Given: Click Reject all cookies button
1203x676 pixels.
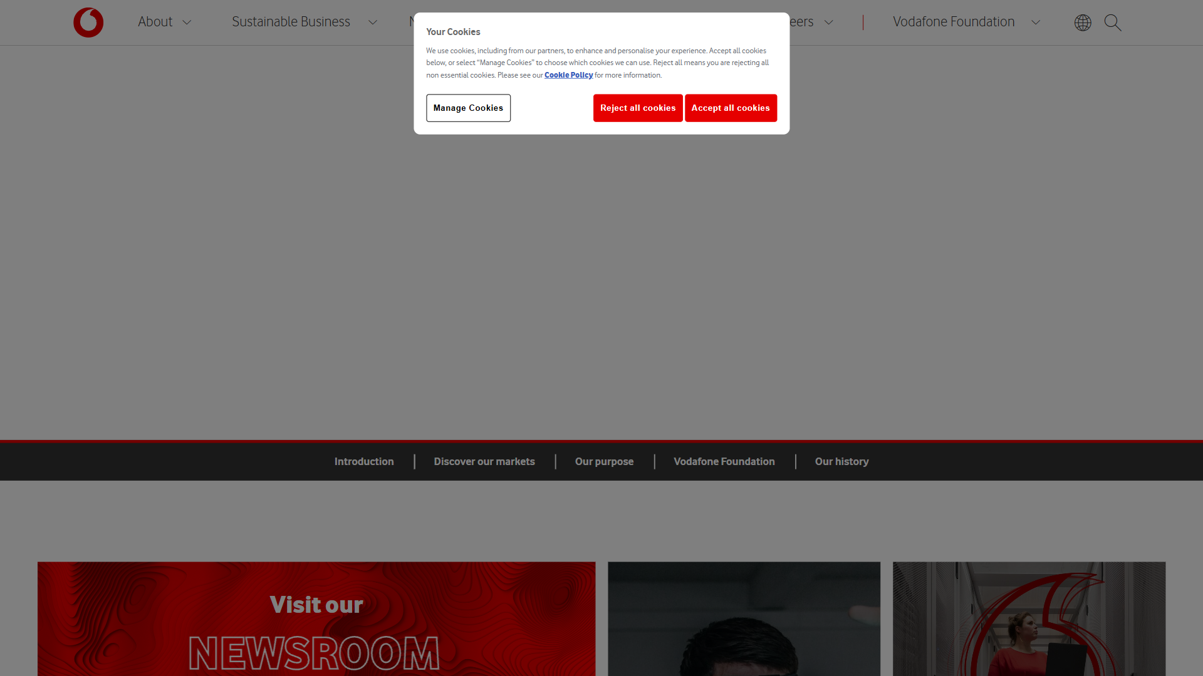Looking at the screenshot, I should [x=638, y=108].
